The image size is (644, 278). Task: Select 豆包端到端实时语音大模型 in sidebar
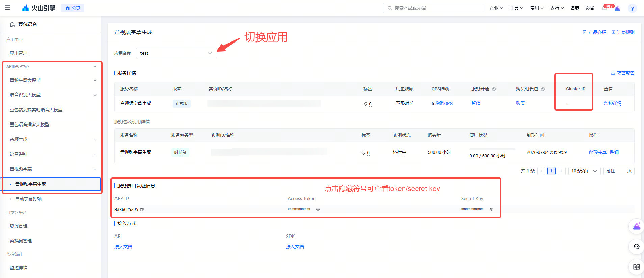tap(36, 110)
